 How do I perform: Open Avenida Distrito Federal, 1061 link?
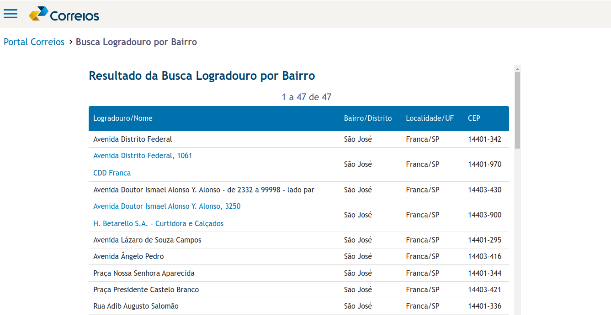(143, 156)
